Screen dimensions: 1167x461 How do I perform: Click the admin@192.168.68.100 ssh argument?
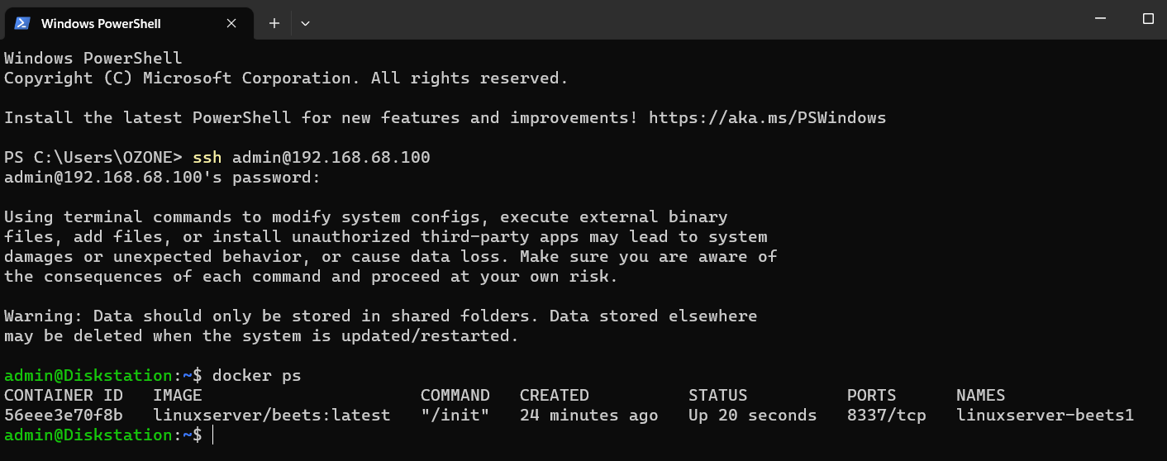331,157
